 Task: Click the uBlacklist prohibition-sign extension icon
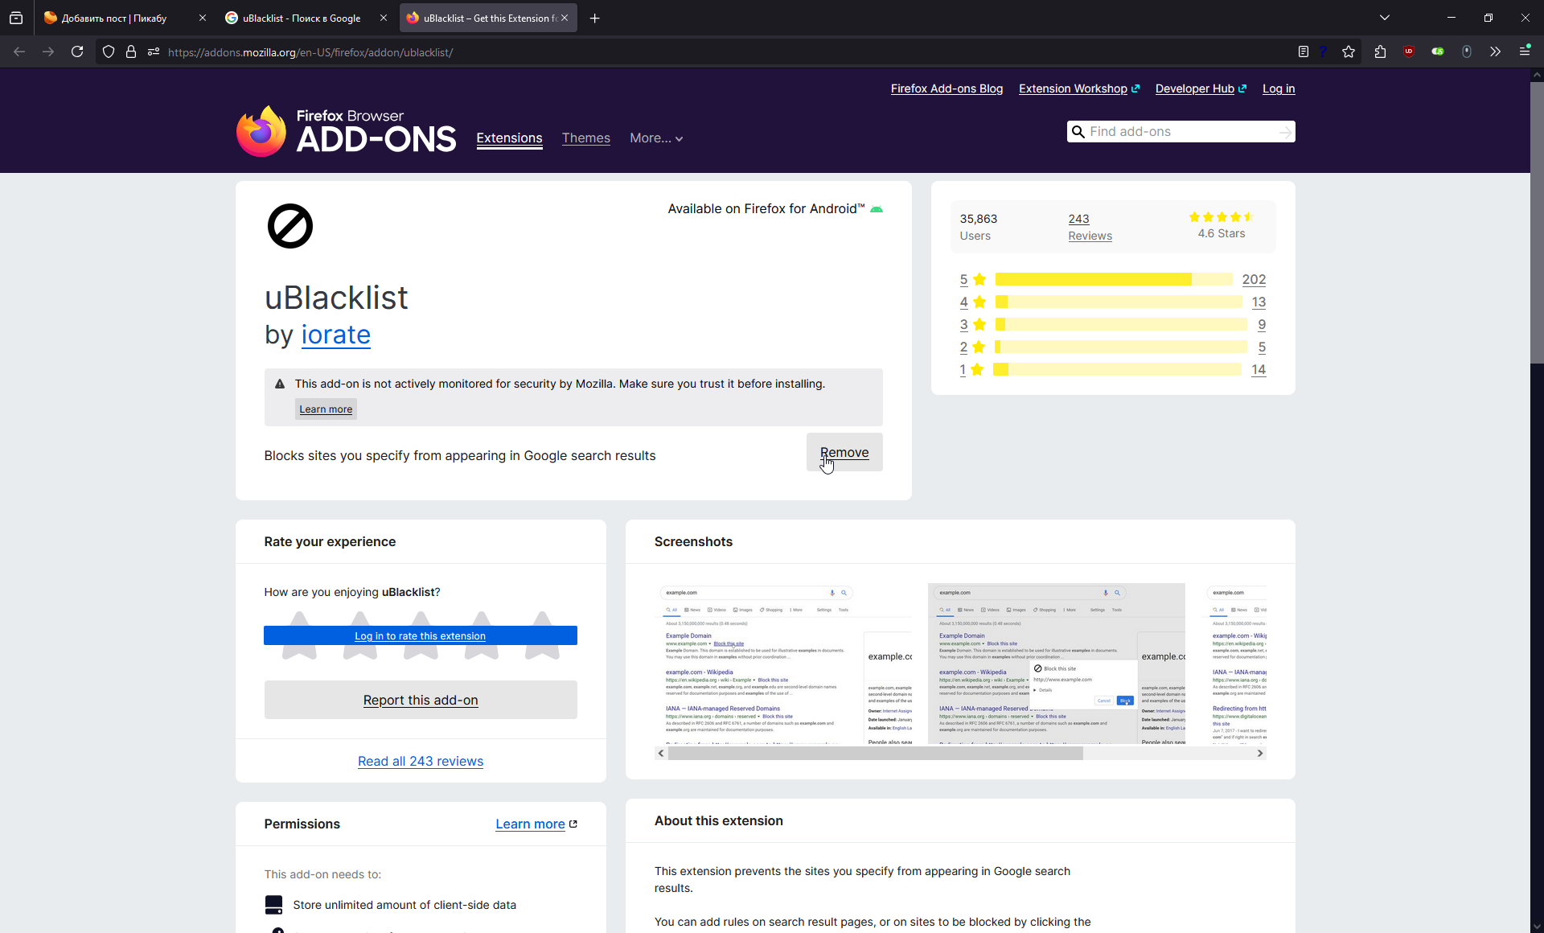pyautogui.click(x=289, y=226)
